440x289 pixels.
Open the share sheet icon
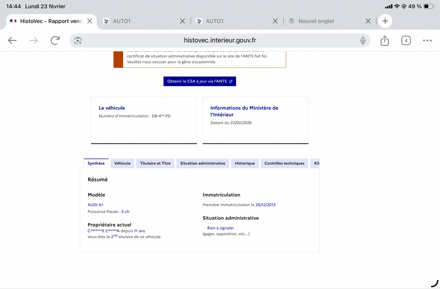tap(384, 41)
